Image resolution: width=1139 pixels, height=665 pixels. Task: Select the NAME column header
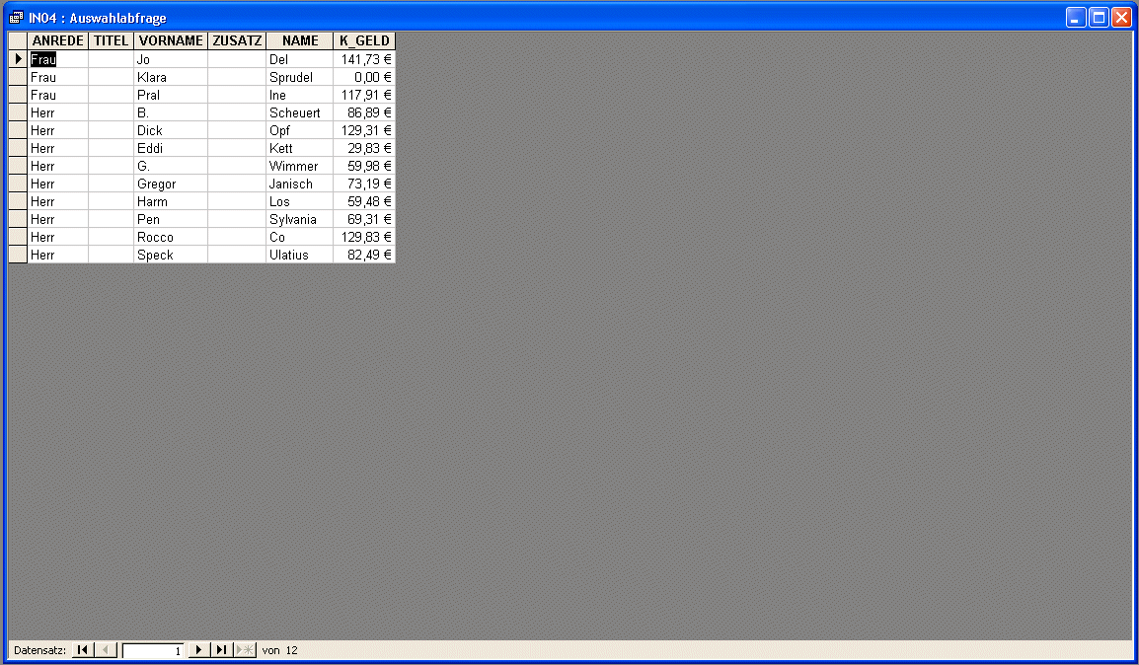point(300,40)
